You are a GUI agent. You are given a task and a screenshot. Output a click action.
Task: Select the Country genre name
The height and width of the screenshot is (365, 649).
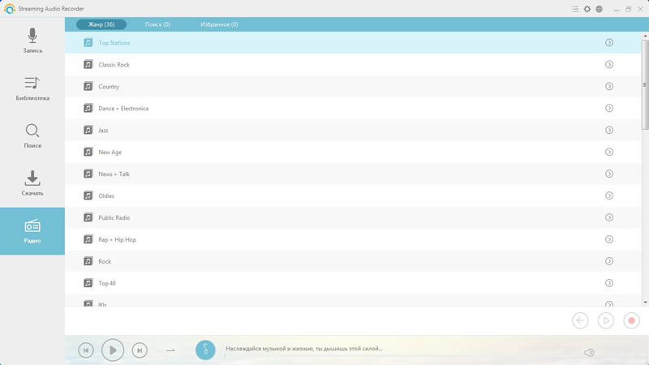(109, 87)
